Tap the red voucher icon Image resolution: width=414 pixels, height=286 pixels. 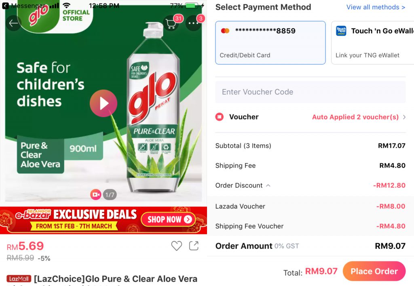[x=219, y=117]
